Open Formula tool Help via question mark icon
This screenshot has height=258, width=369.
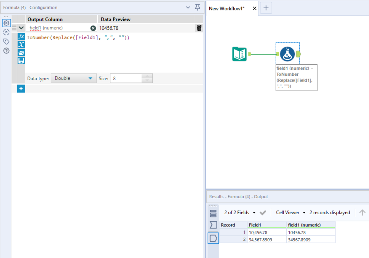pyautogui.click(x=6, y=51)
